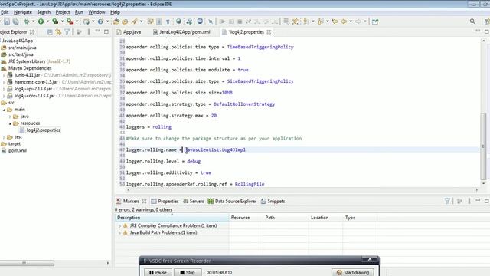Open the Run menu
The height and width of the screenshot is (276, 490).
(79, 12)
